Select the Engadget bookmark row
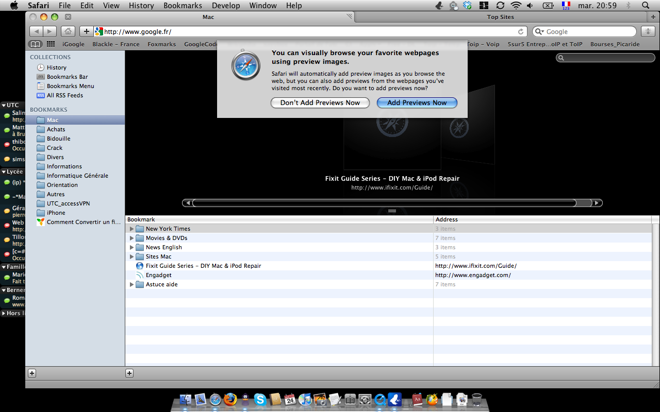 click(x=389, y=275)
